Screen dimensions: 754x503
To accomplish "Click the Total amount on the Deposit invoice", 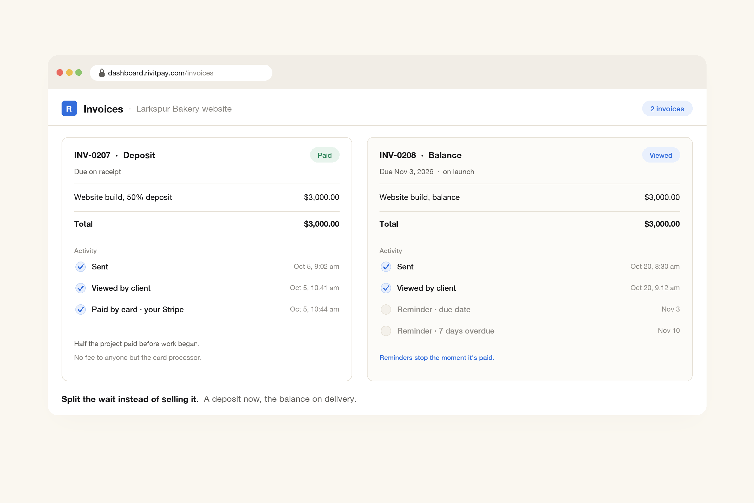I will pyautogui.click(x=321, y=224).
